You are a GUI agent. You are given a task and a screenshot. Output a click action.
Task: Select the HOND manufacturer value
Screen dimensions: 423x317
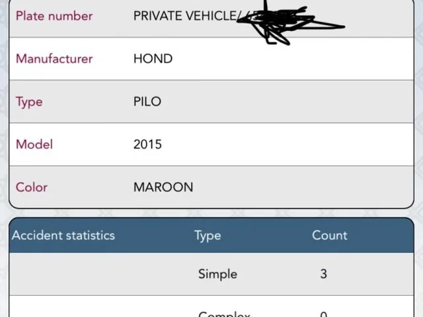click(153, 59)
